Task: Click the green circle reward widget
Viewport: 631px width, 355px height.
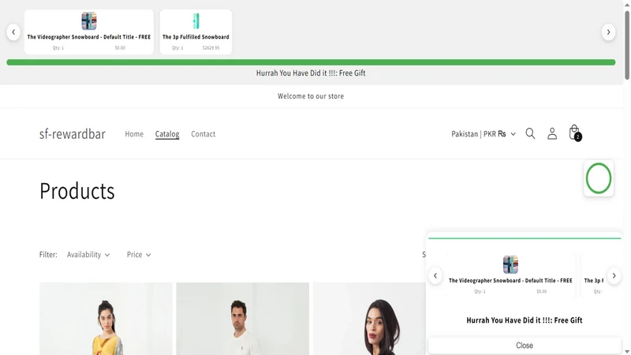Action: coord(599,178)
